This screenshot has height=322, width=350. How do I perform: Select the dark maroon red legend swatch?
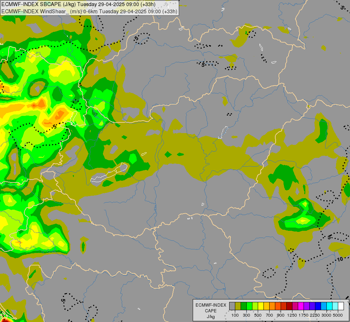coord(289,306)
